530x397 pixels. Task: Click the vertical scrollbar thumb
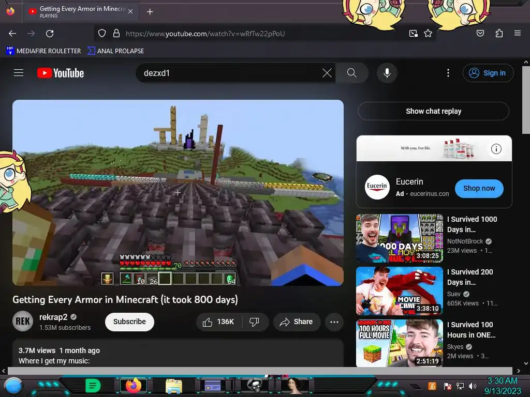pyautogui.click(x=526, y=100)
